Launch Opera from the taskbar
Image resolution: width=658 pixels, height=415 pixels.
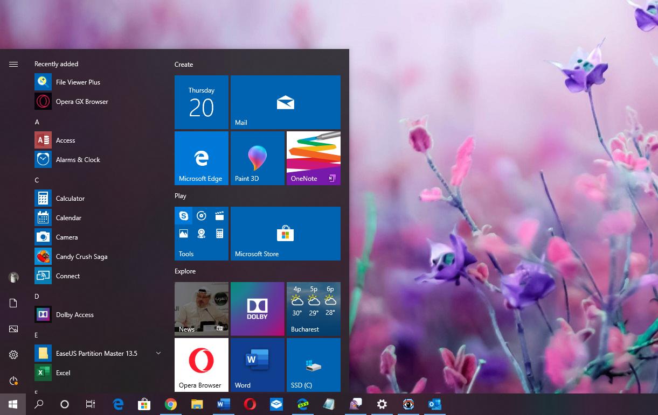[250, 404]
